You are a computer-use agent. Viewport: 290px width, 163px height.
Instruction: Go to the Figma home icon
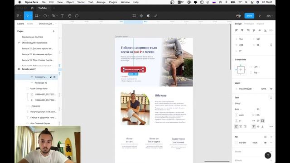32,8
